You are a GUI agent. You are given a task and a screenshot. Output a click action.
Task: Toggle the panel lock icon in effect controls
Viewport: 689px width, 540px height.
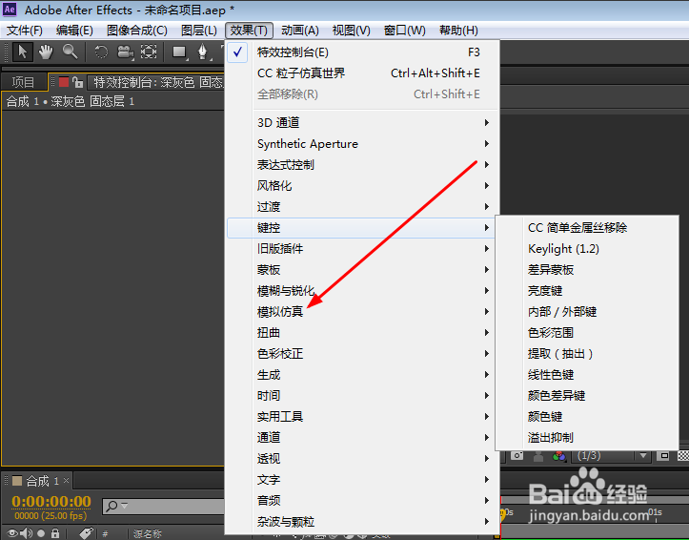(78, 82)
